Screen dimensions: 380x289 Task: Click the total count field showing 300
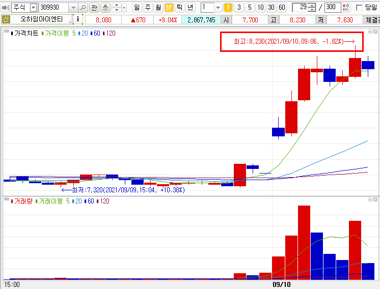click(x=333, y=8)
